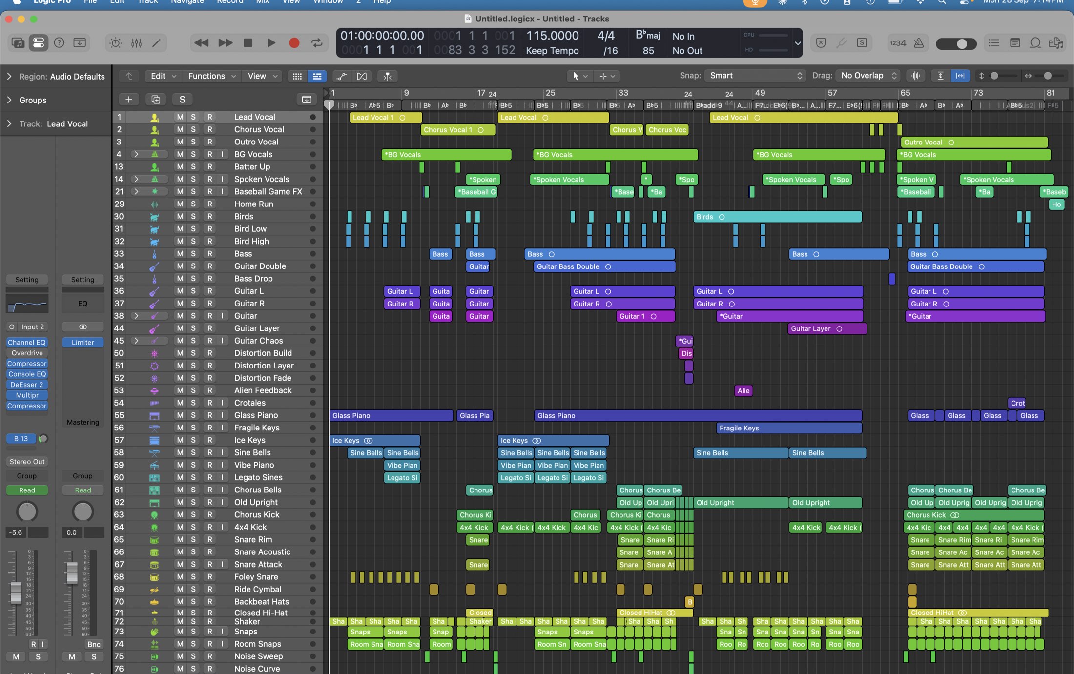Mute the Bass track

(x=180, y=254)
